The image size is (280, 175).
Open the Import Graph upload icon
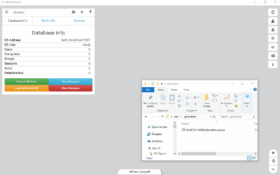(273, 30)
